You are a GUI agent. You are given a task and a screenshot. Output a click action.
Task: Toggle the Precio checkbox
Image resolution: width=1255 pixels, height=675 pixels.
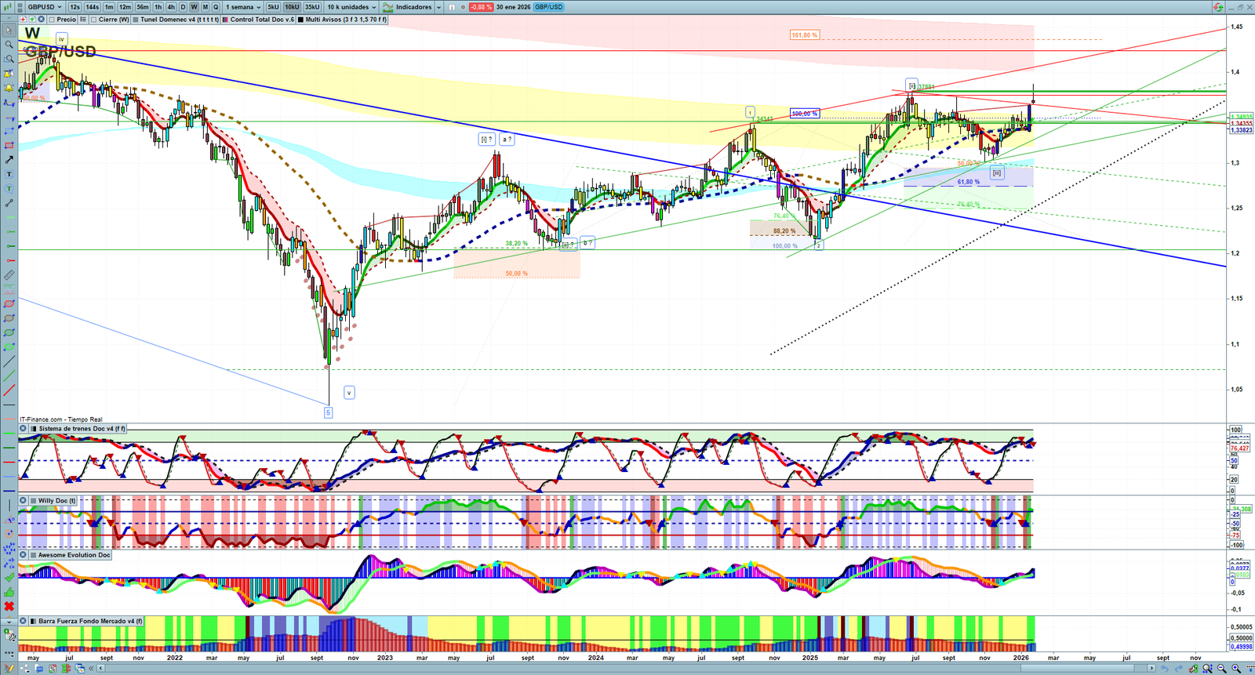pos(52,20)
